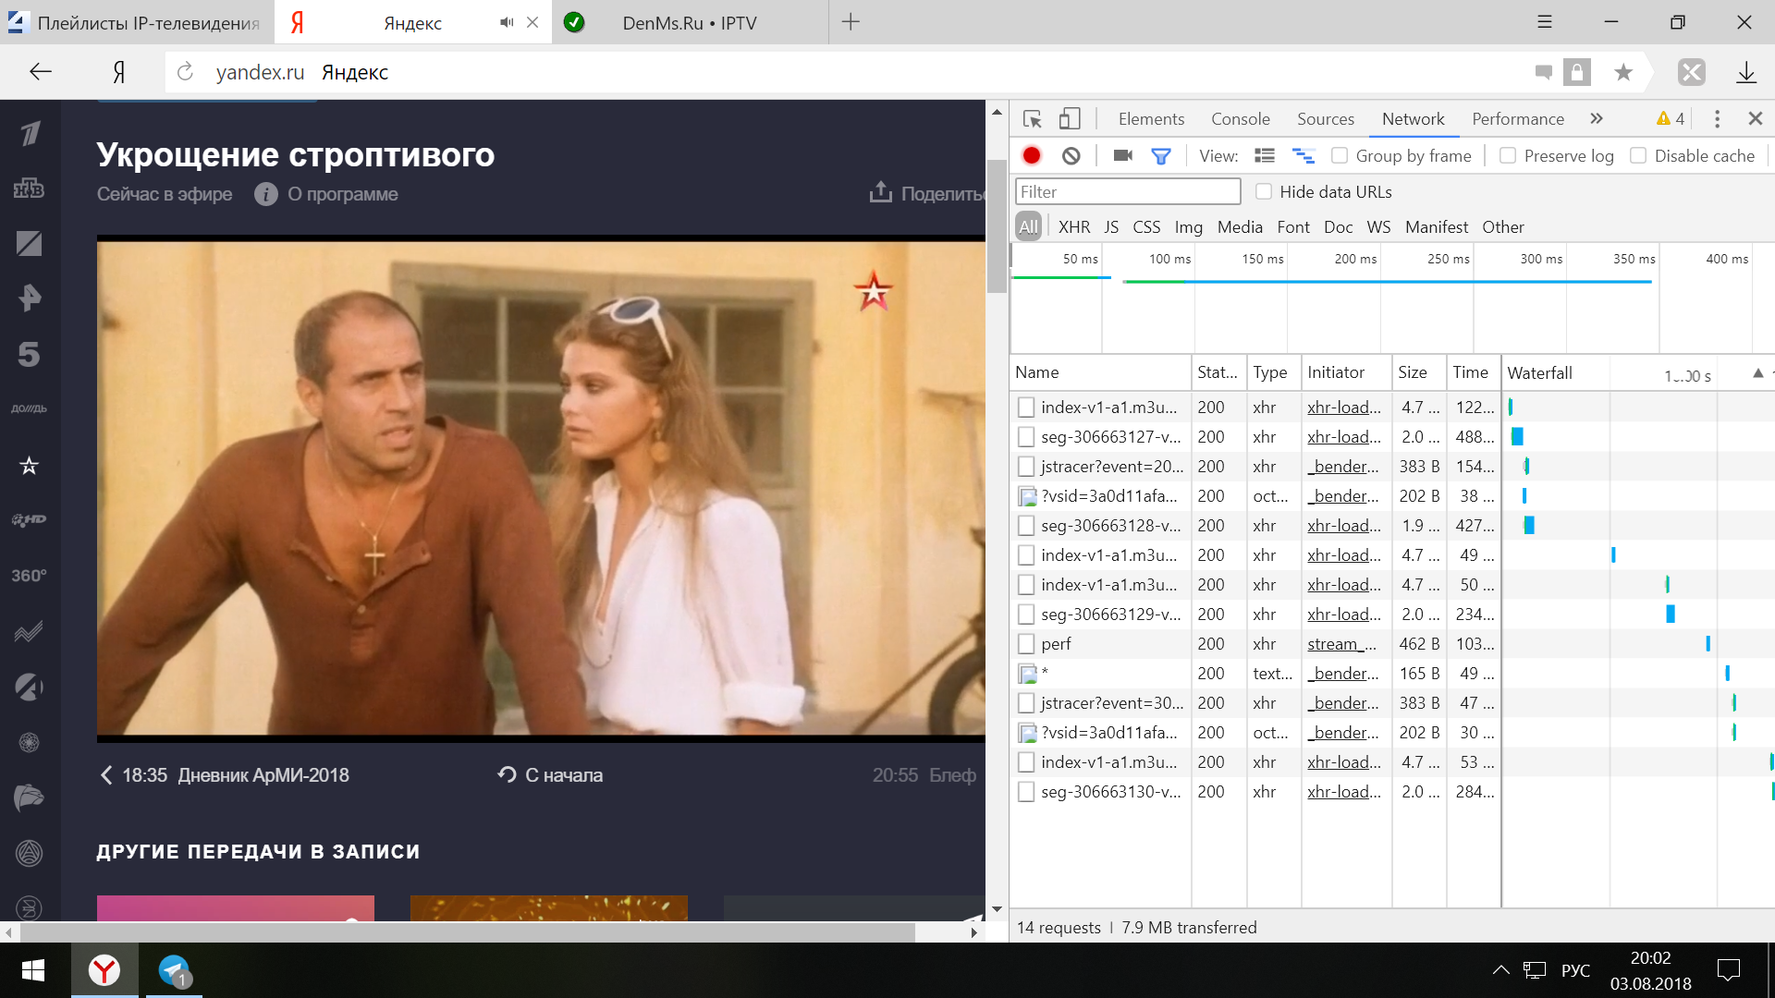Open the DevTools three-dot options menu
1775x998 pixels.
1717,119
